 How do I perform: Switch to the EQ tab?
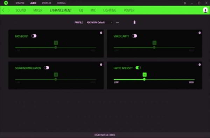coord(81,10)
